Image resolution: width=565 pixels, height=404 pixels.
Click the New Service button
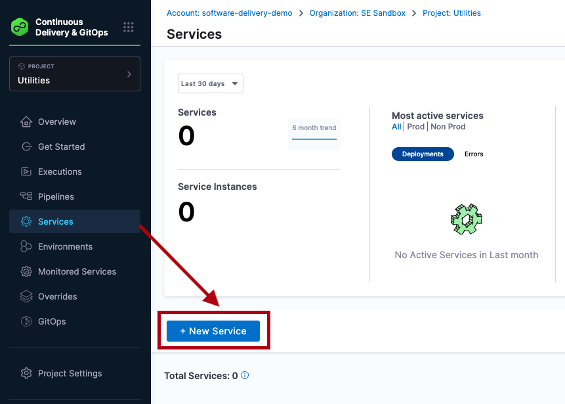point(213,331)
